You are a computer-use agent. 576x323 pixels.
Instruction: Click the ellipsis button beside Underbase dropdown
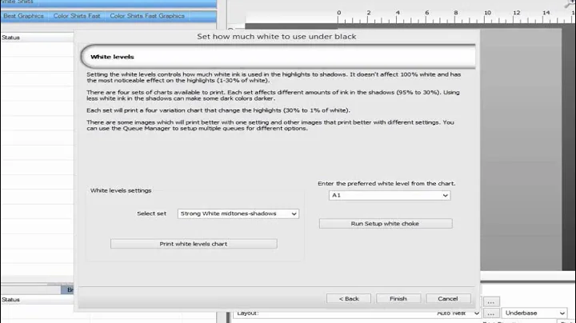point(490,313)
